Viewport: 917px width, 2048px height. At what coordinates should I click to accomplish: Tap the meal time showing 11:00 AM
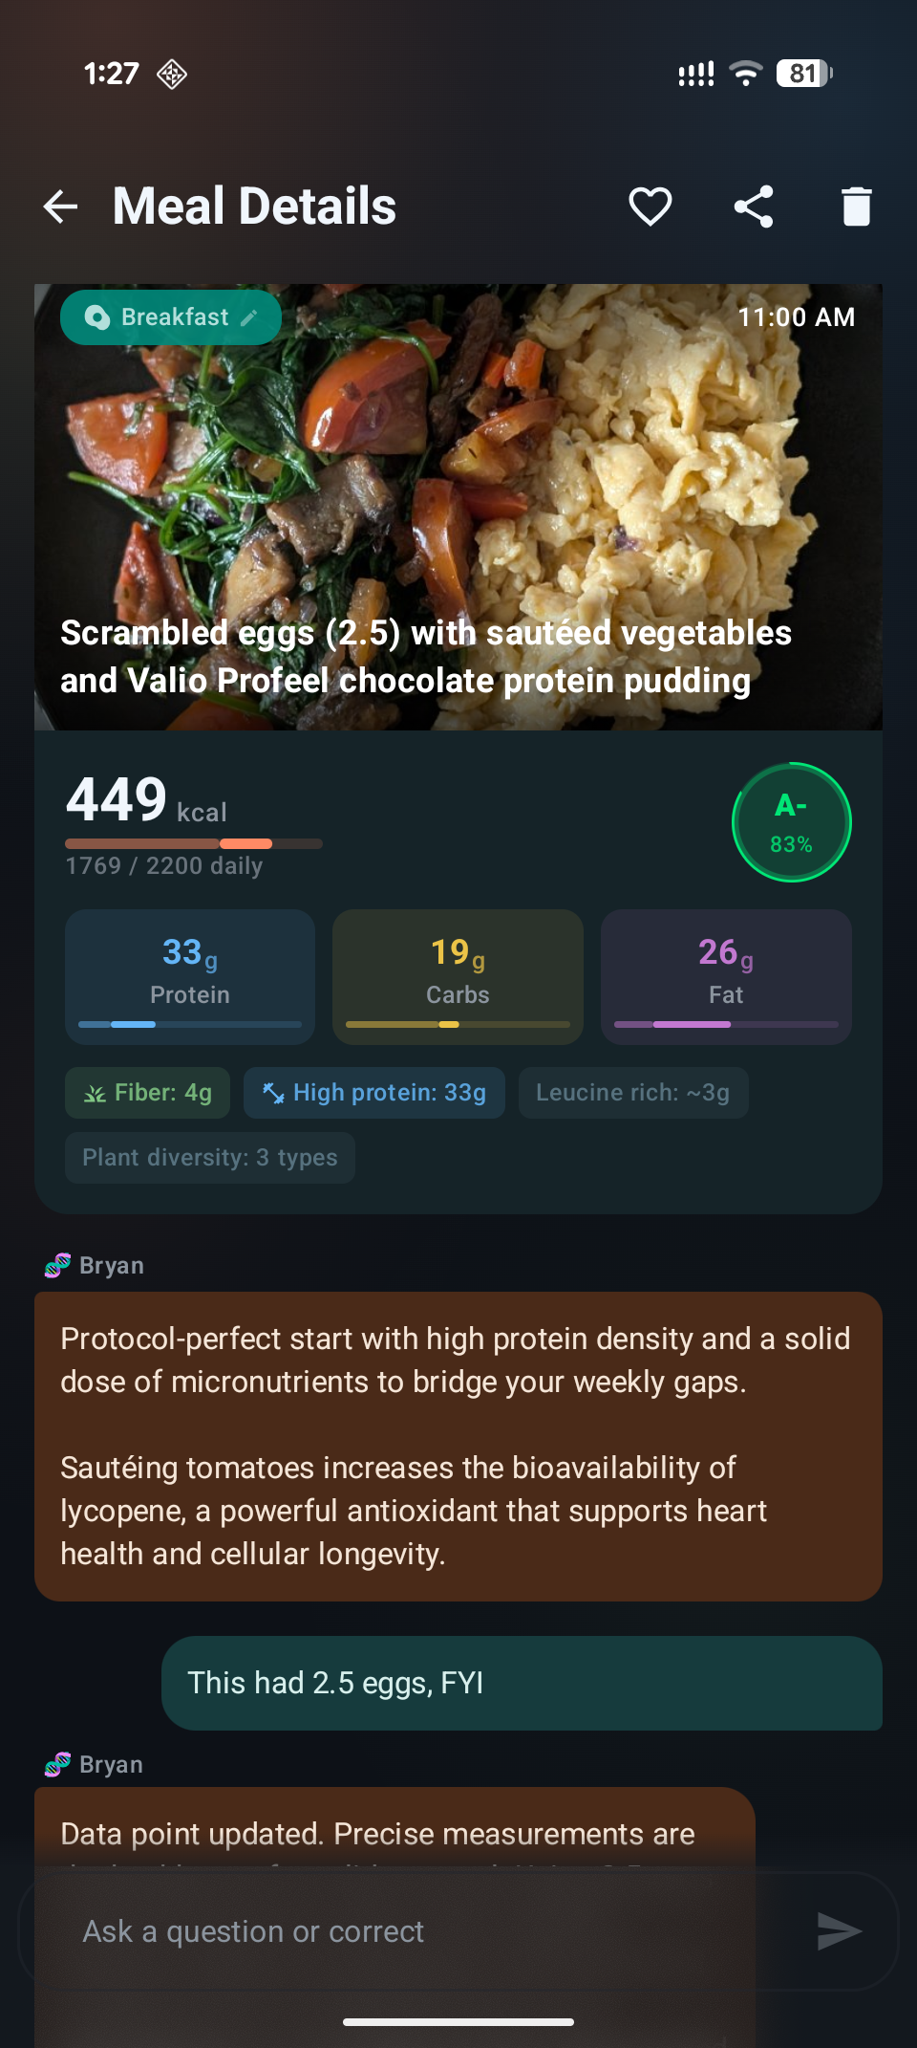(x=796, y=316)
